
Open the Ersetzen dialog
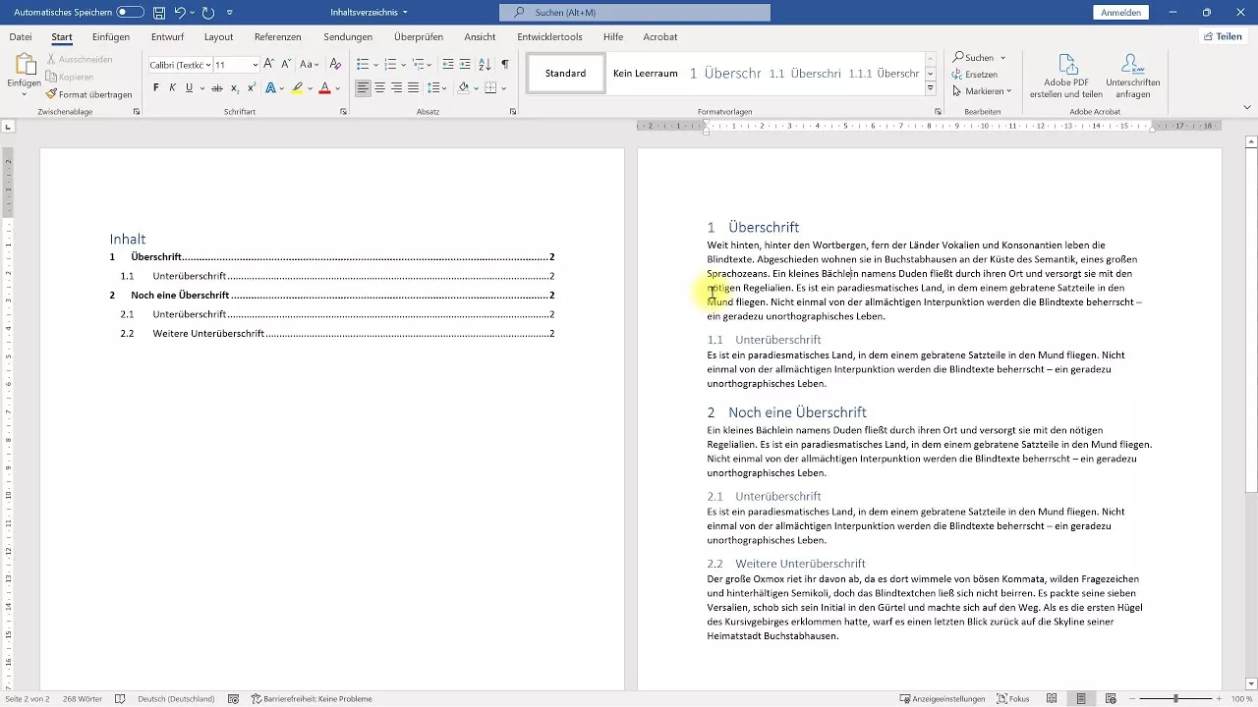pyautogui.click(x=978, y=74)
